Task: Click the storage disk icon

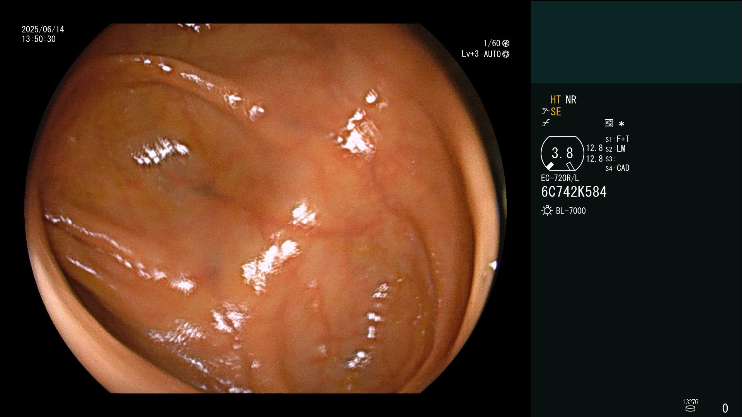Action: [690, 409]
